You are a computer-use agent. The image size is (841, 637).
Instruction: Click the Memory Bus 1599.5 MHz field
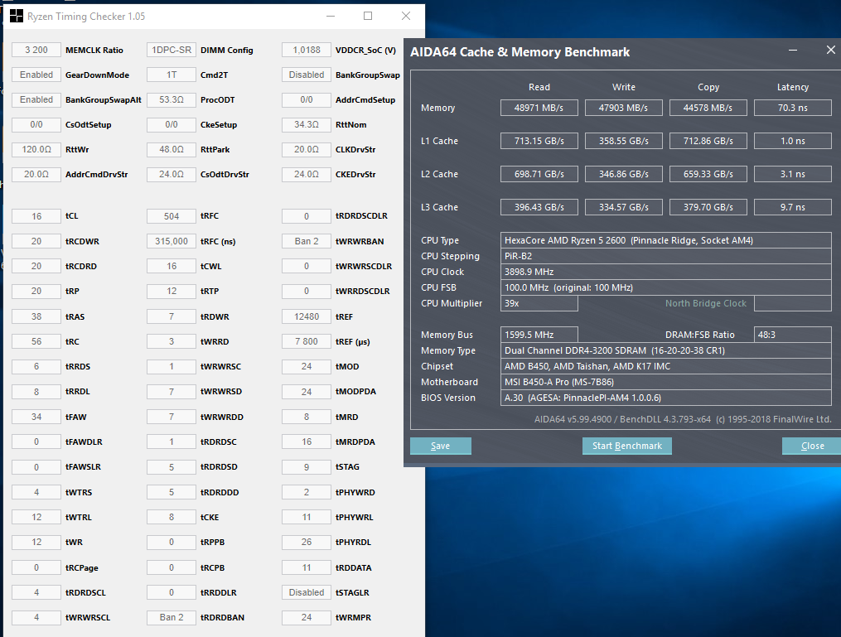[539, 335]
